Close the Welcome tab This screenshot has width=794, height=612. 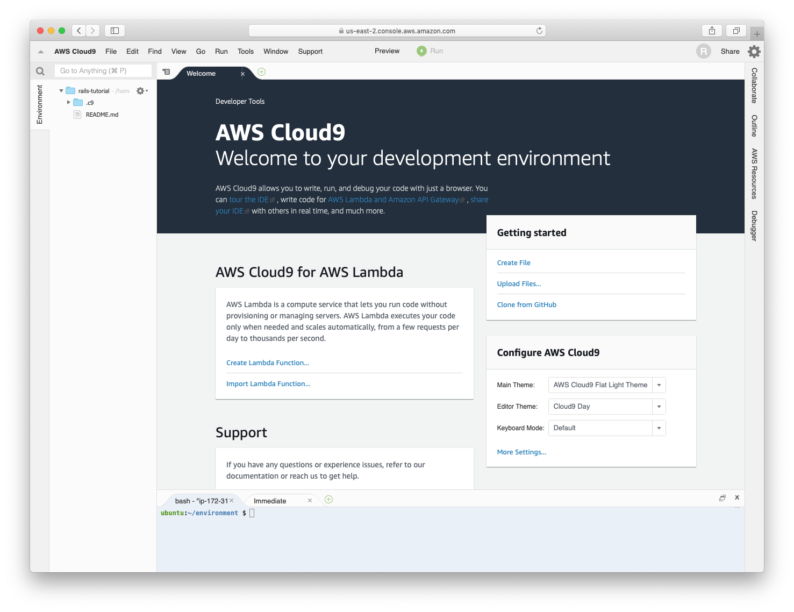tap(242, 74)
